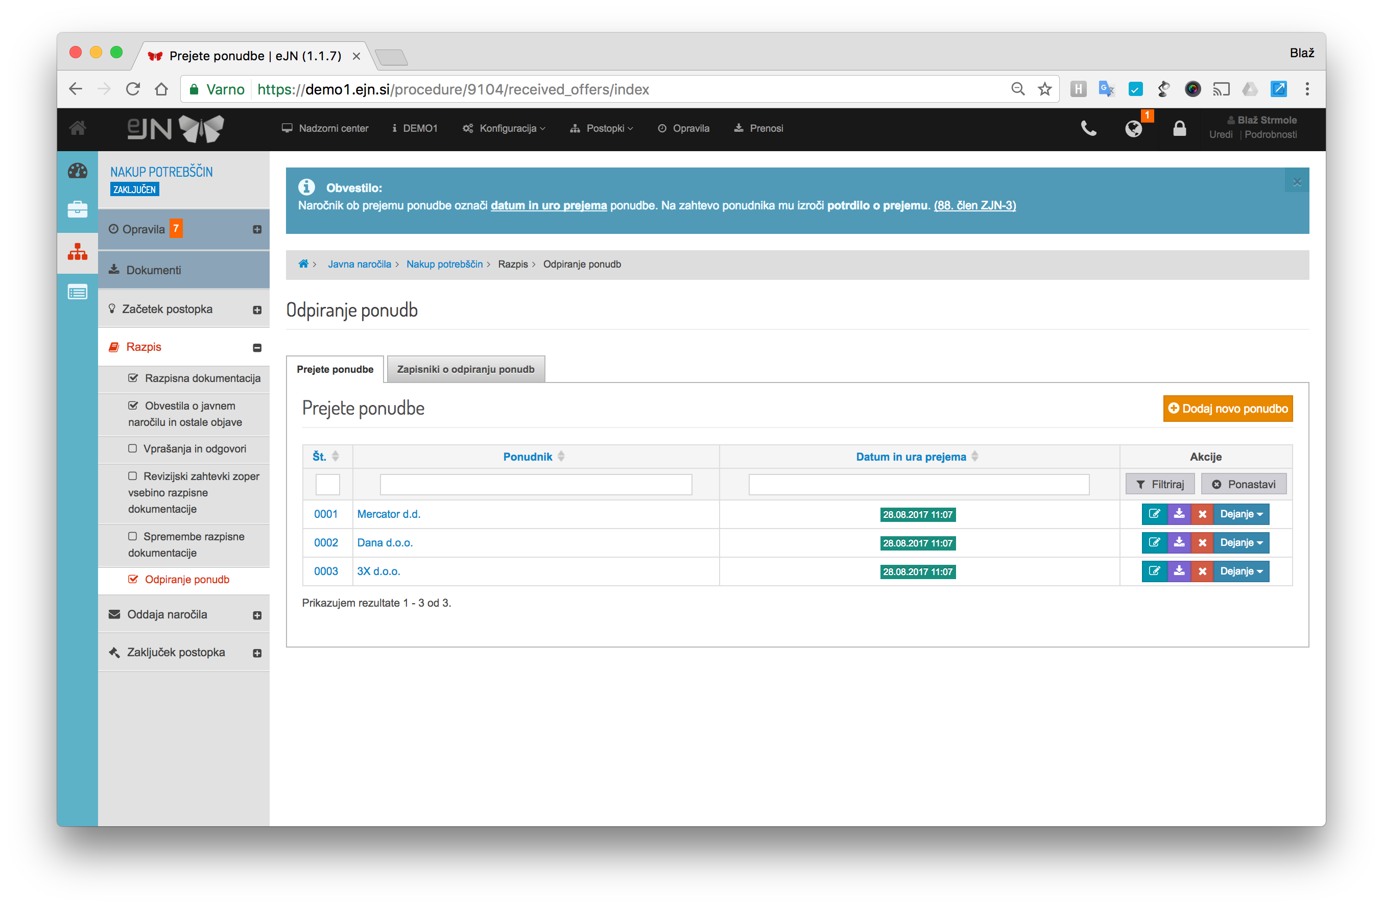The height and width of the screenshot is (908, 1383).
Task: Open the 88. člen ZJN-3 link
Action: (974, 205)
